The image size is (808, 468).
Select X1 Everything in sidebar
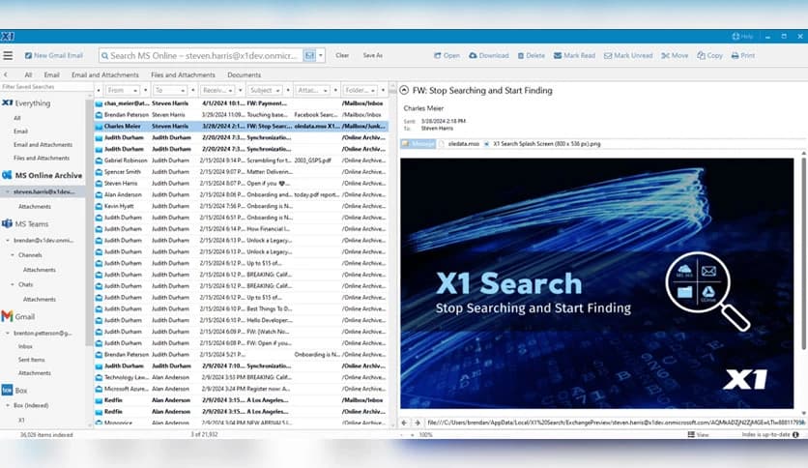(27, 103)
